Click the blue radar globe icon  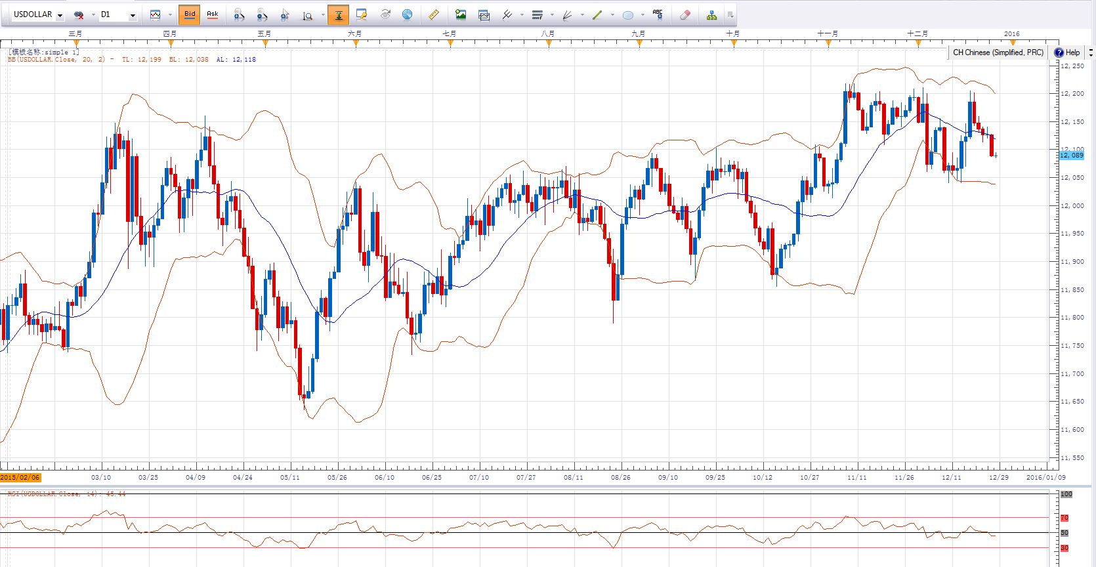tap(408, 14)
